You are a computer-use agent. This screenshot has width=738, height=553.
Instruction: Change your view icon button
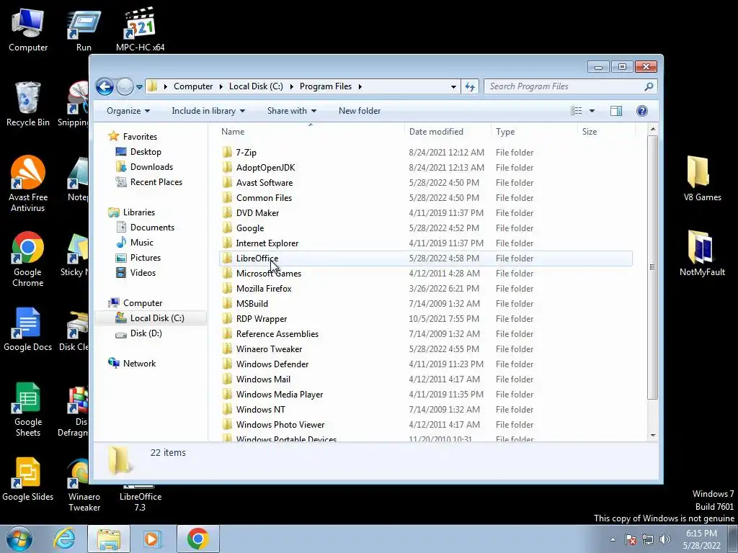576,111
